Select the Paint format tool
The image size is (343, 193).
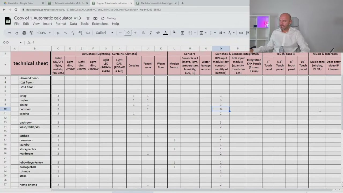point(31,33)
